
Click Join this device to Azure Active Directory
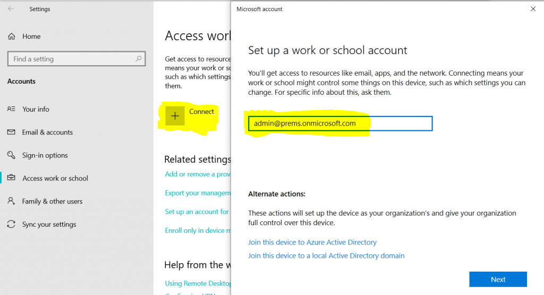(x=312, y=242)
